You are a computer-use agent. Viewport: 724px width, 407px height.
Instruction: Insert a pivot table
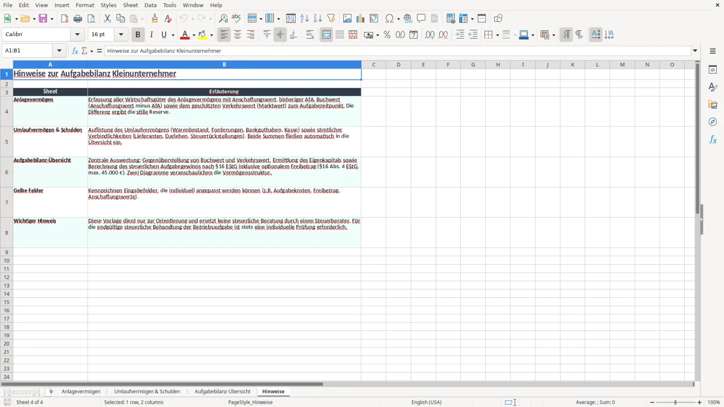pos(374,19)
